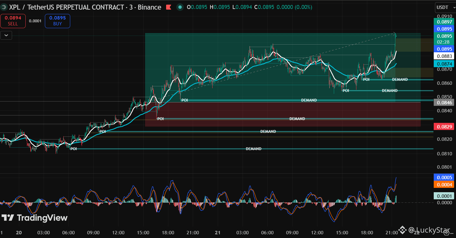Click the red flag icon beside Binance

(169, 7)
